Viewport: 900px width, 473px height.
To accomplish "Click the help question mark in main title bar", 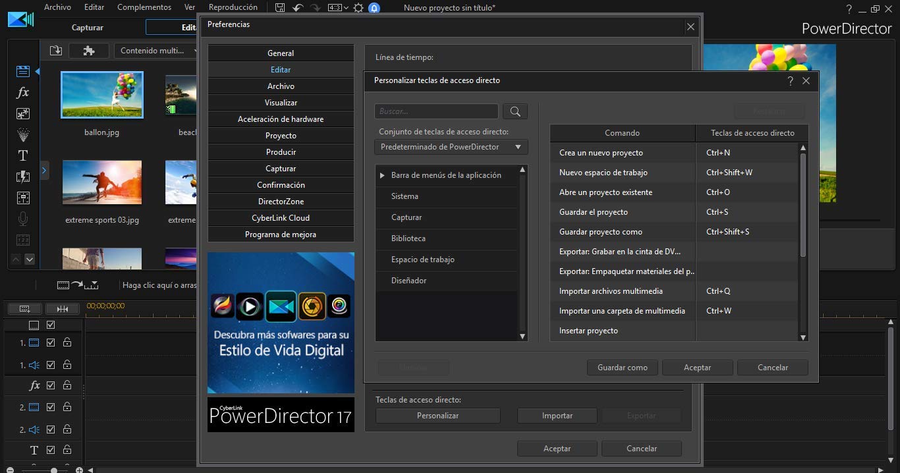I will coord(849,9).
